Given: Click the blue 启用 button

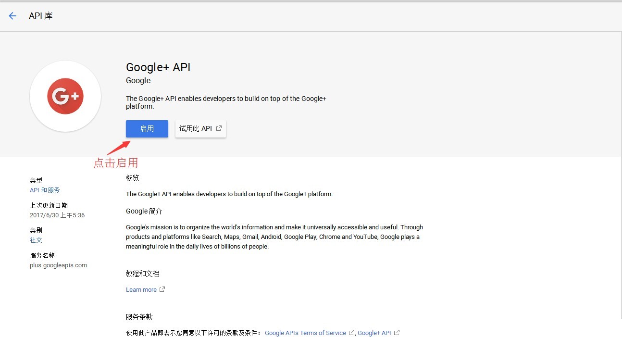Looking at the screenshot, I should [147, 129].
